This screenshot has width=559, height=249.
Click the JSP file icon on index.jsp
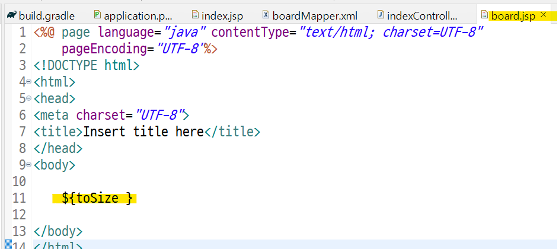tap(195, 15)
